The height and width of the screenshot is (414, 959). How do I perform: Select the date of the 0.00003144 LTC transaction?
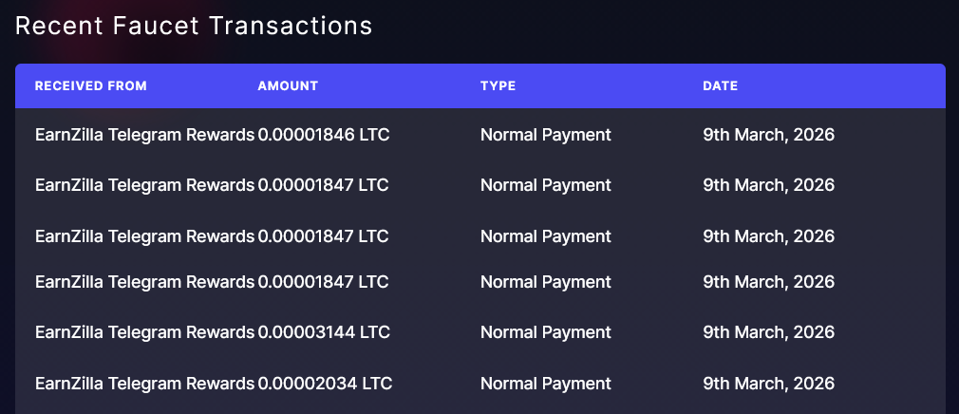[768, 332]
